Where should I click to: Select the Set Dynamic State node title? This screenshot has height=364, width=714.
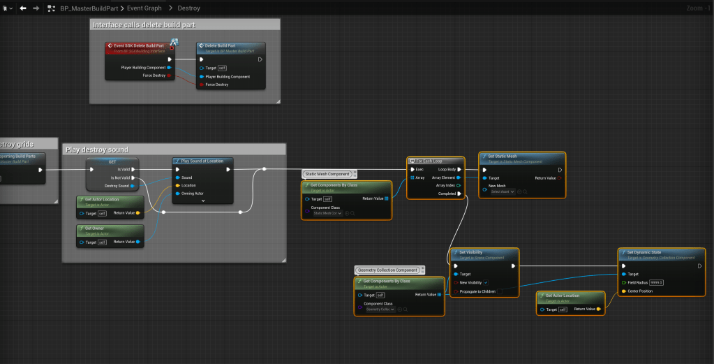tap(644, 252)
